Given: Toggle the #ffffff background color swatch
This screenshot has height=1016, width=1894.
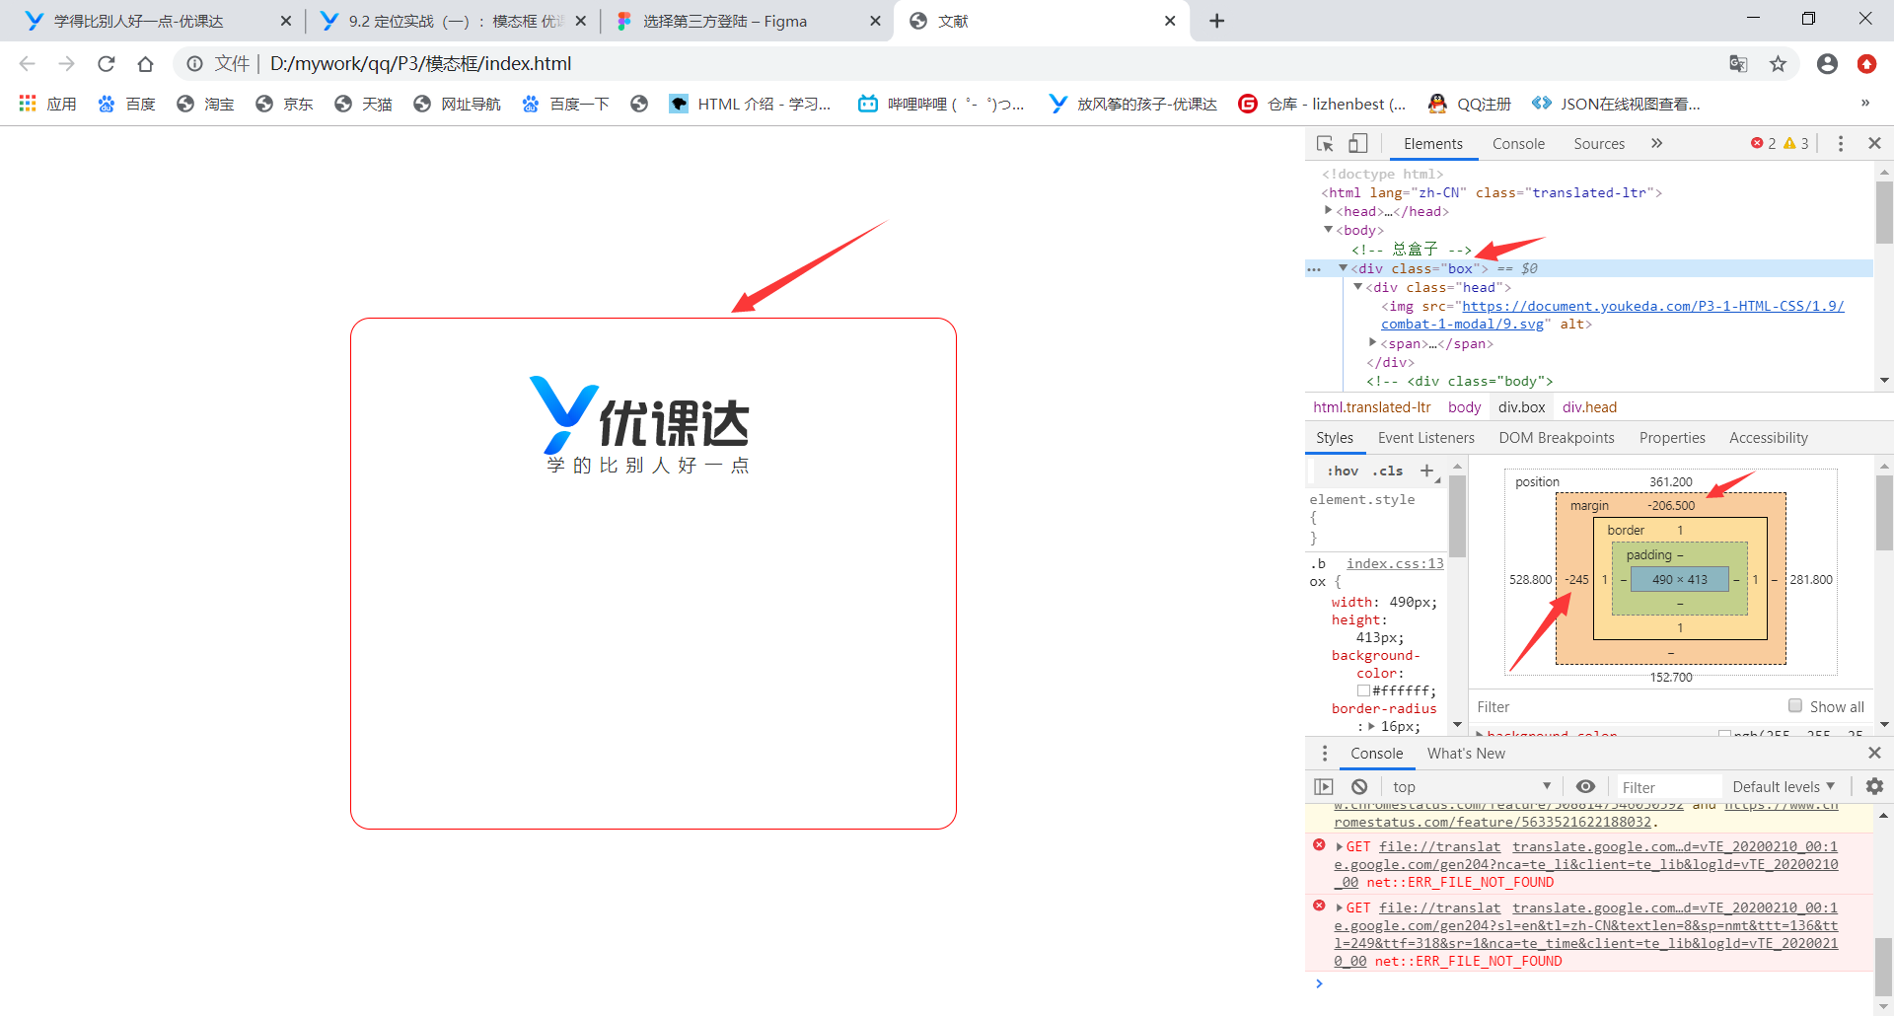Looking at the screenshot, I should (x=1363, y=691).
